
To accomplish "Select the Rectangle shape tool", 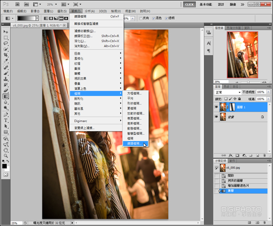I will (6, 132).
